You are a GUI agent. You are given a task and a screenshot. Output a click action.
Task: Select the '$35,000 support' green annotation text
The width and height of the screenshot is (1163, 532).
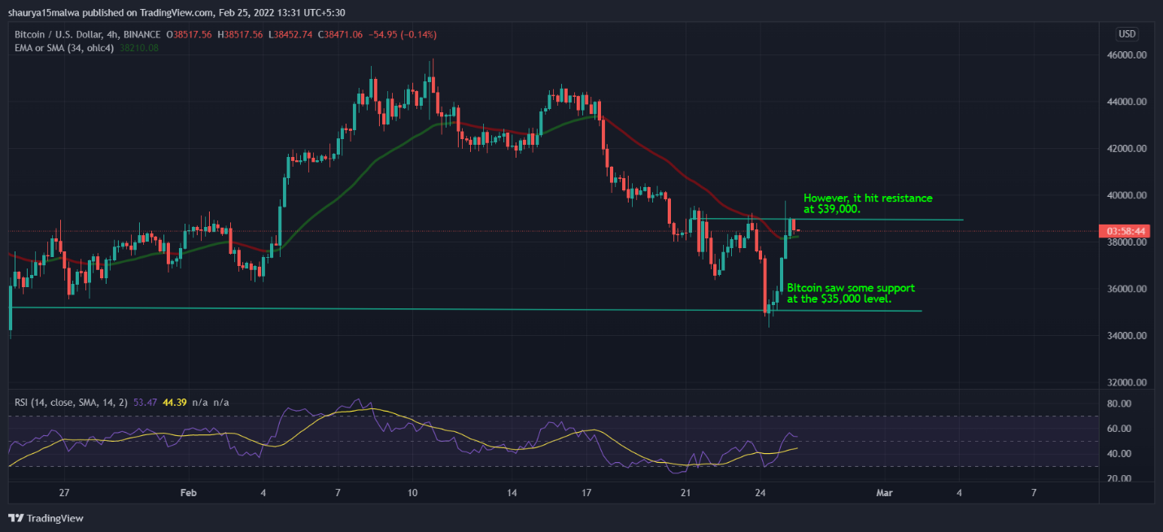coord(852,293)
